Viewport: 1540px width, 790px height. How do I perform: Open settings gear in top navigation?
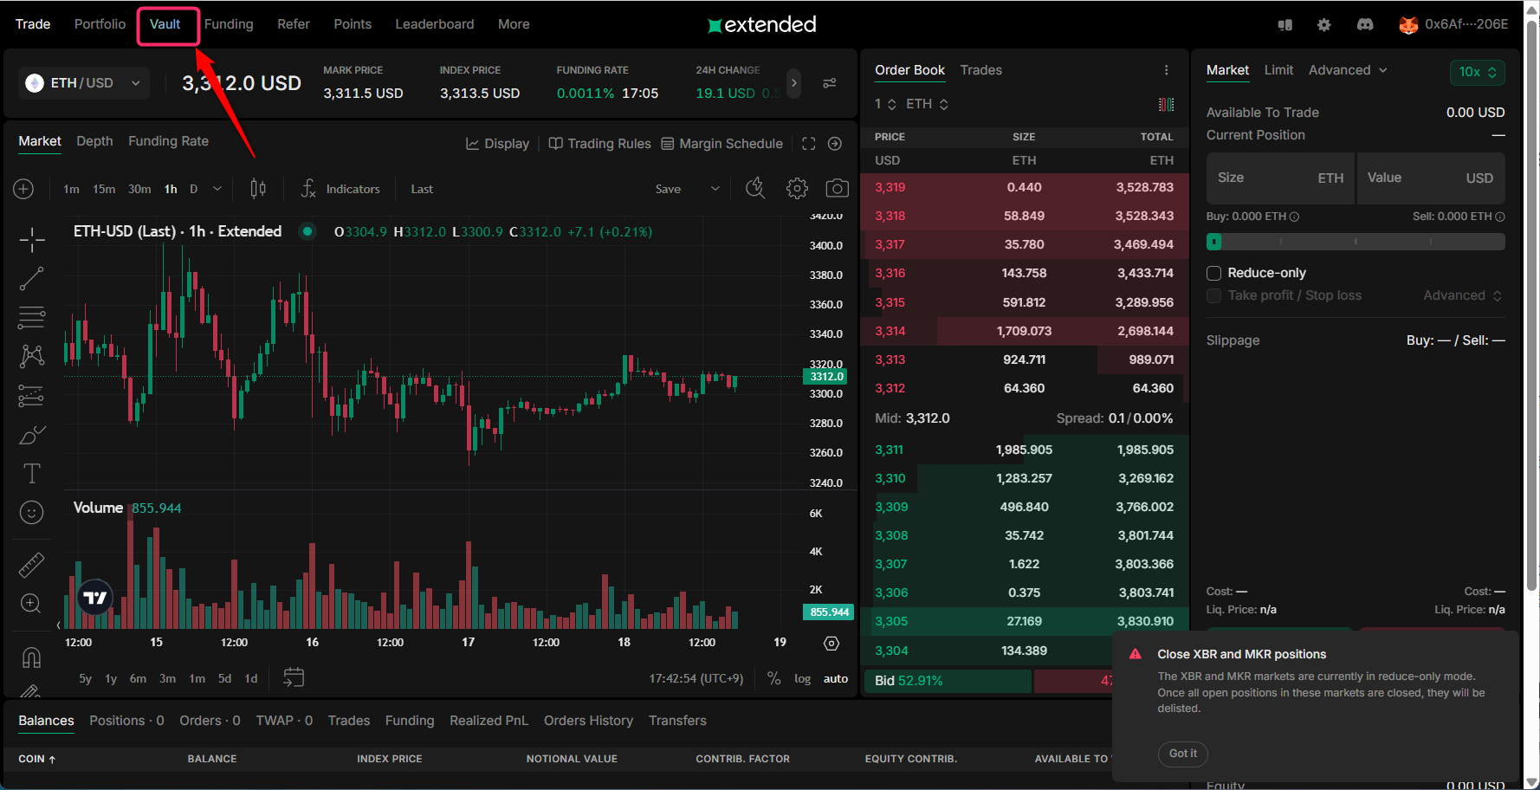[x=1323, y=24]
